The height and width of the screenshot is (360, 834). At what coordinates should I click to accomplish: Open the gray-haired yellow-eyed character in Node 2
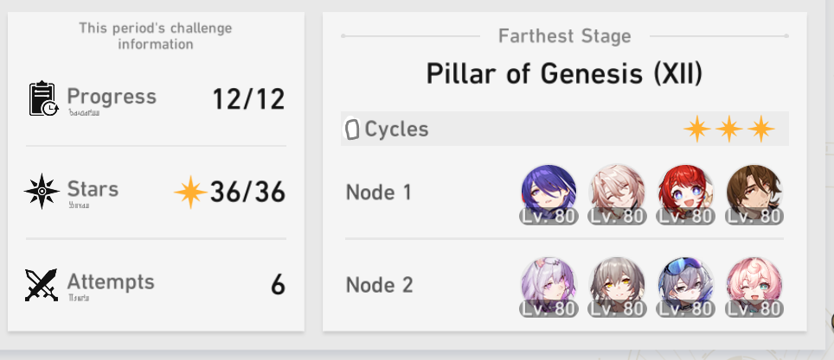point(618,287)
